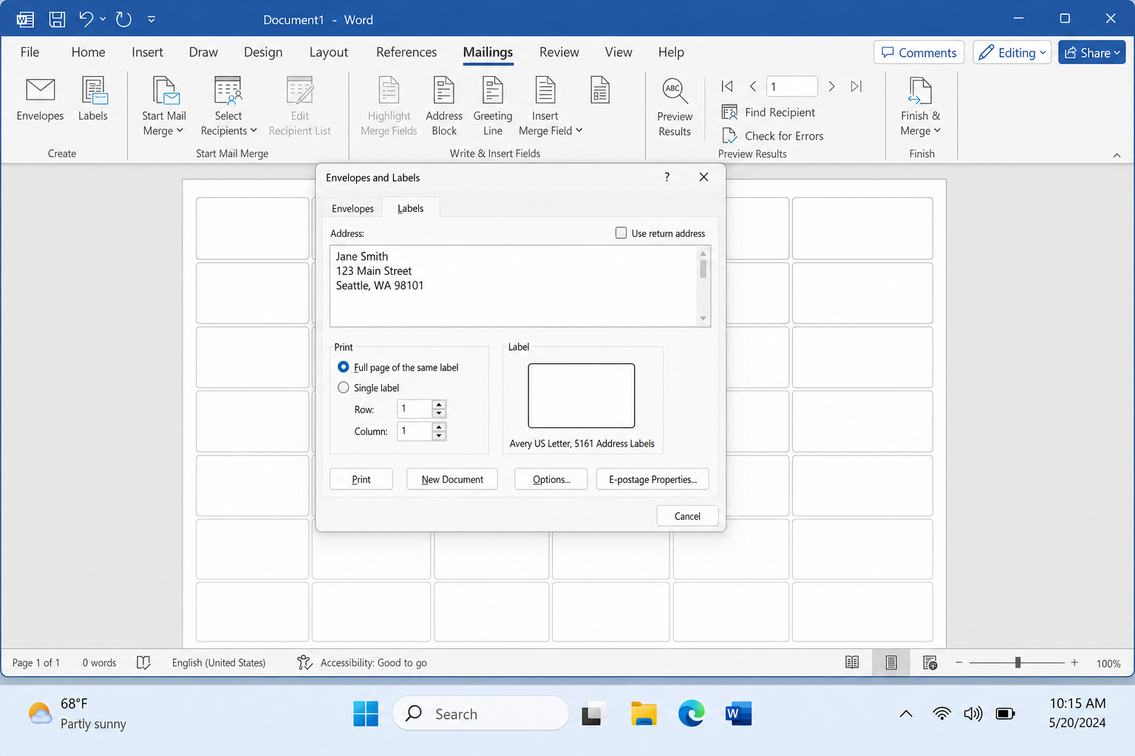Click Find Recipient
Viewport: 1135px width, 756px height.
768,112
